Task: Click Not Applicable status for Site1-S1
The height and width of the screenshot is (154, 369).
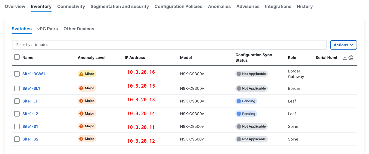Action: tap(251, 126)
